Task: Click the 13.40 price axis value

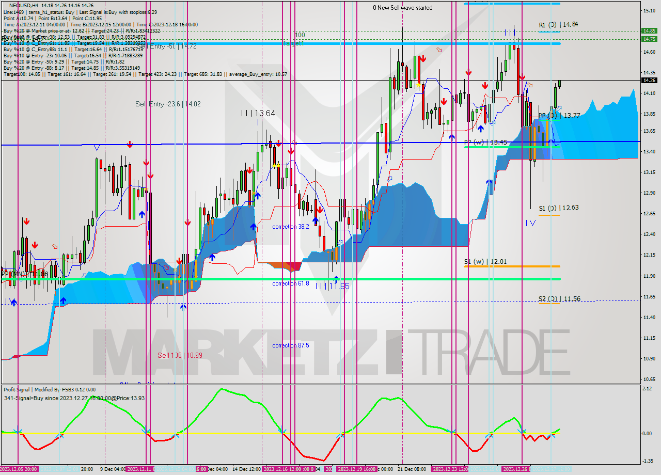Action: pos(649,152)
